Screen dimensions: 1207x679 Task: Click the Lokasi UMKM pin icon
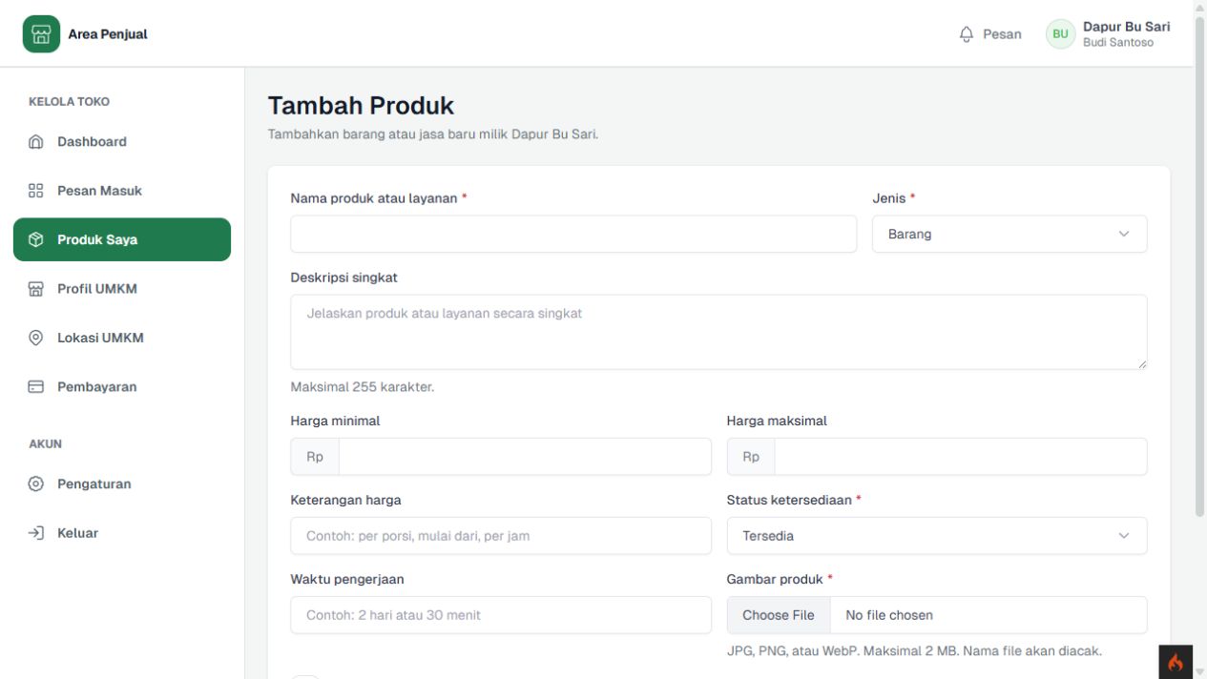click(36, 338)
